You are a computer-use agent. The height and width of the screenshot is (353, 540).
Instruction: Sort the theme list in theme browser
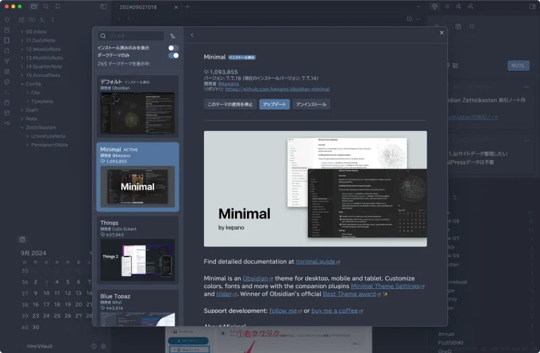173,36
